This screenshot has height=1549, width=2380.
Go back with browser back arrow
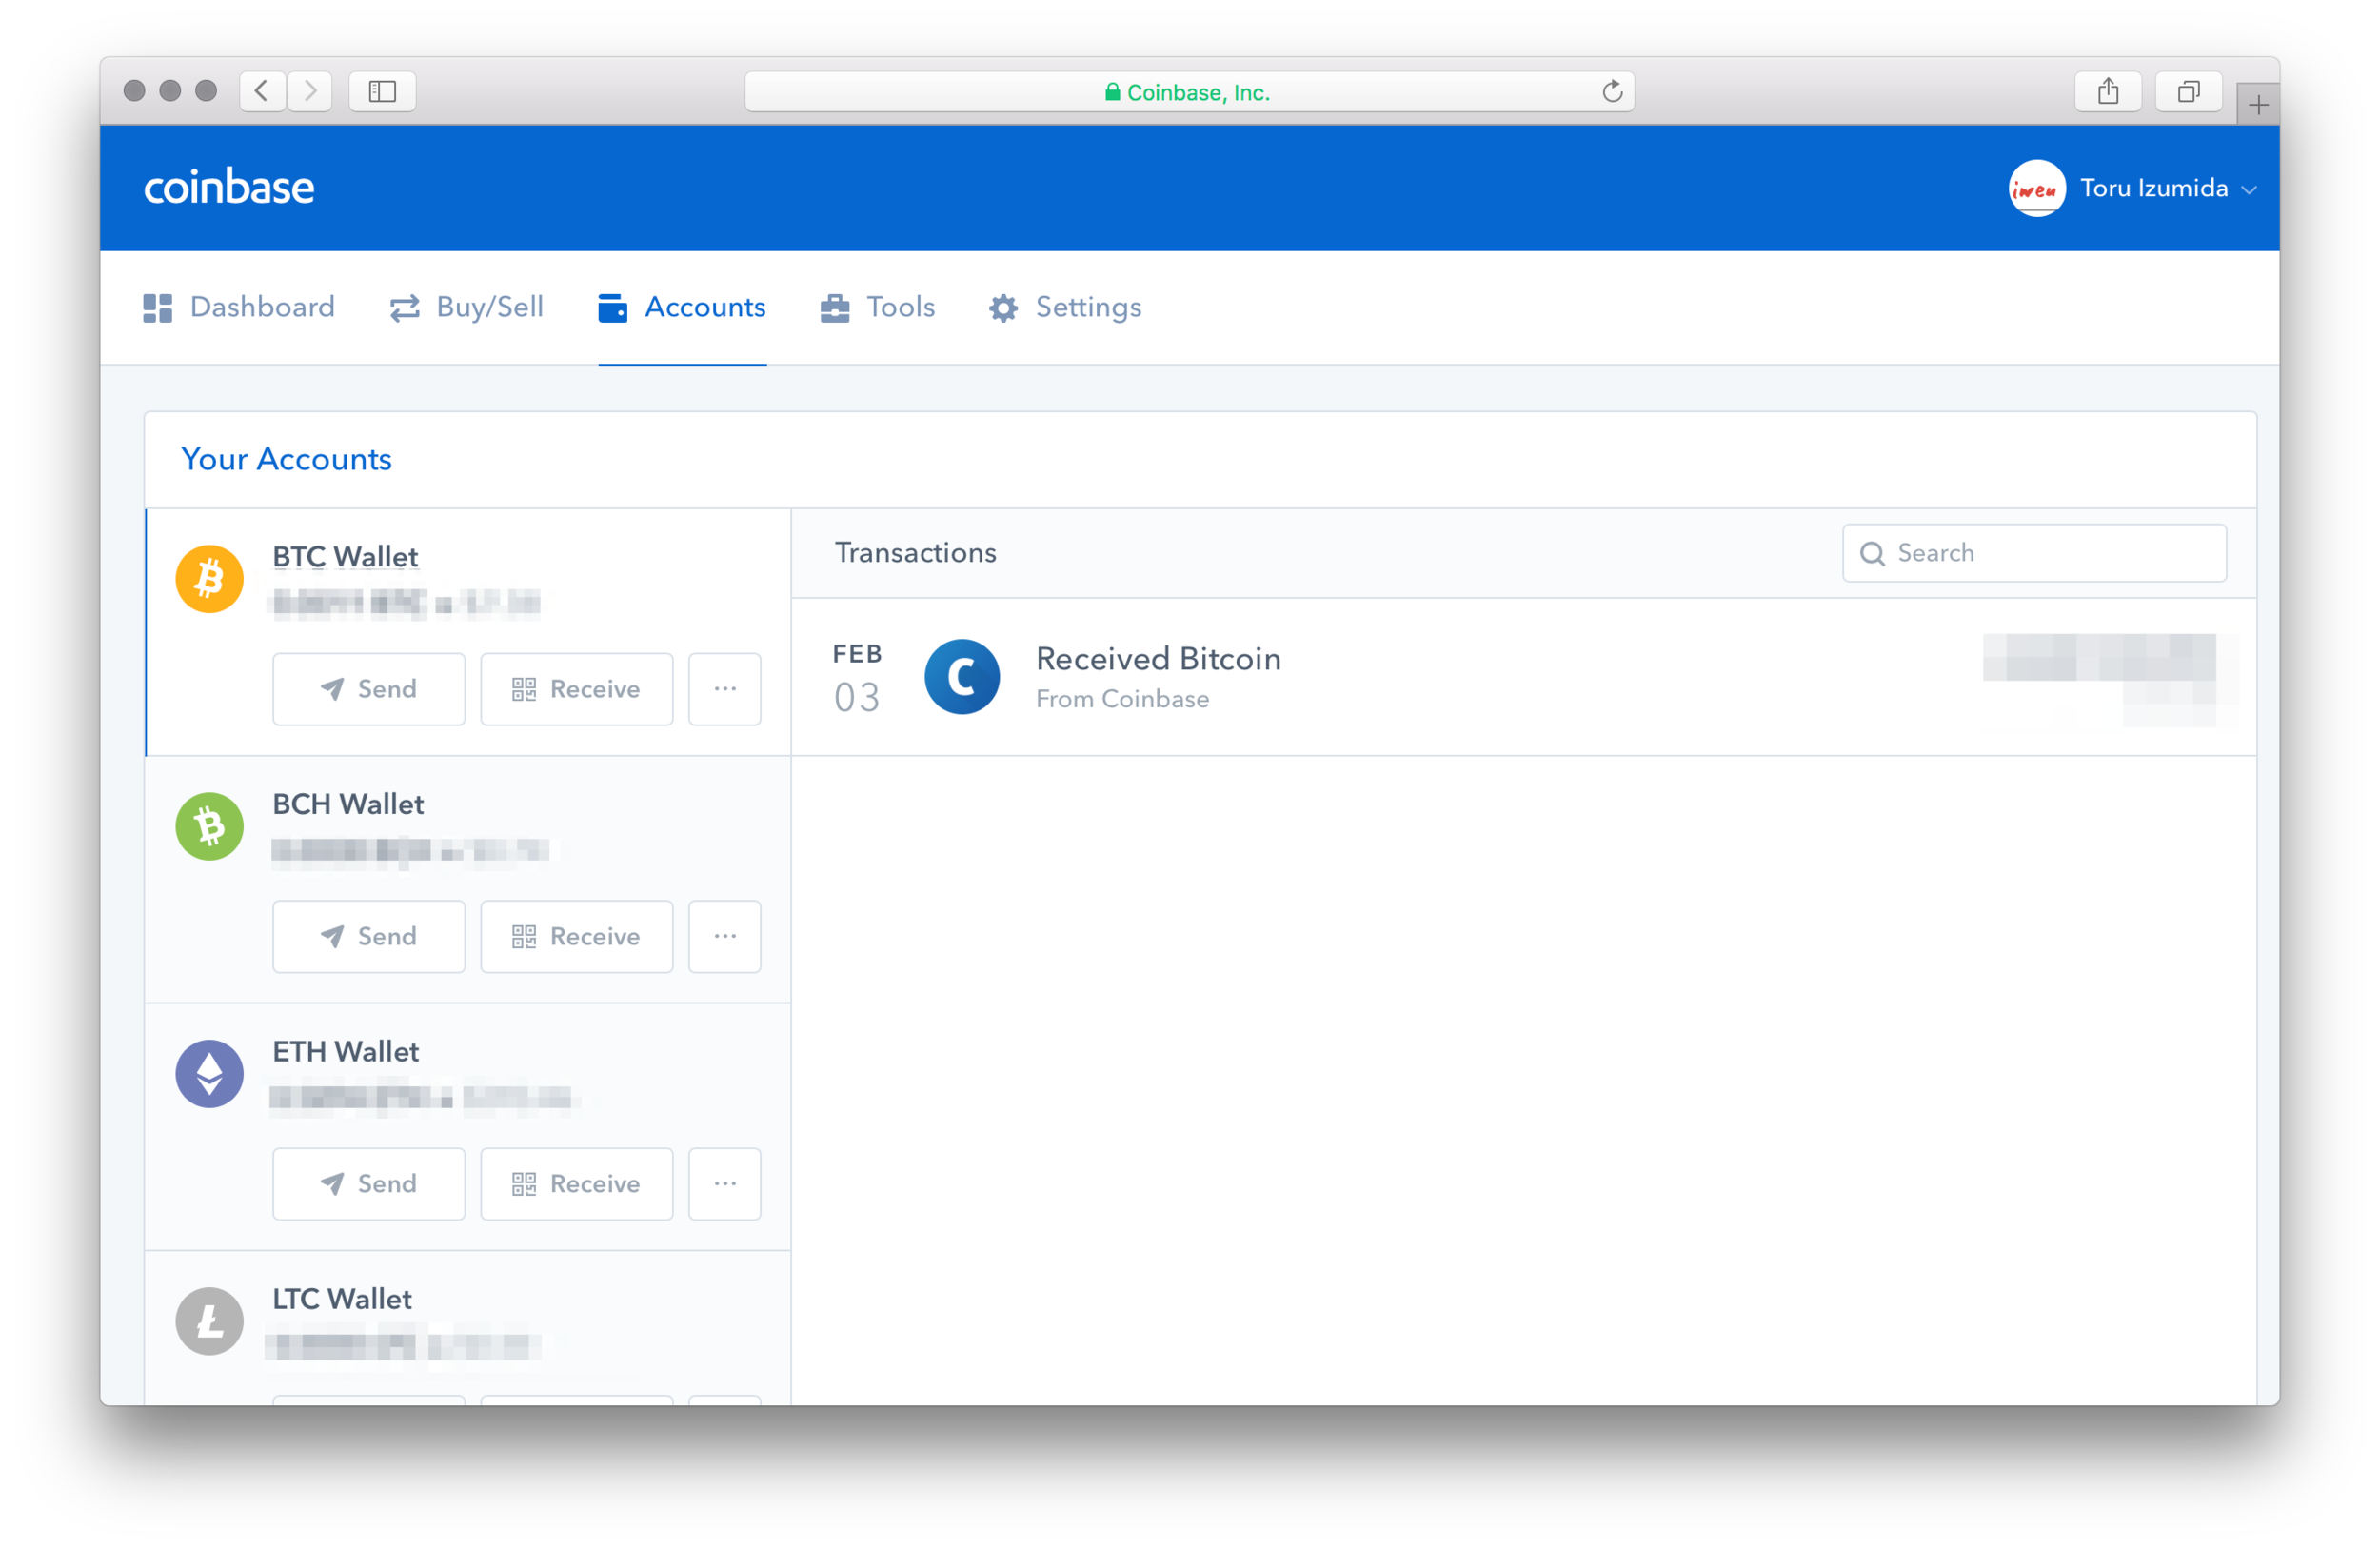[263, 91]
